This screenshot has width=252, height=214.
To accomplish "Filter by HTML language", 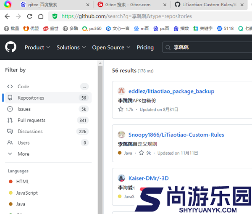I will point(19,182).
